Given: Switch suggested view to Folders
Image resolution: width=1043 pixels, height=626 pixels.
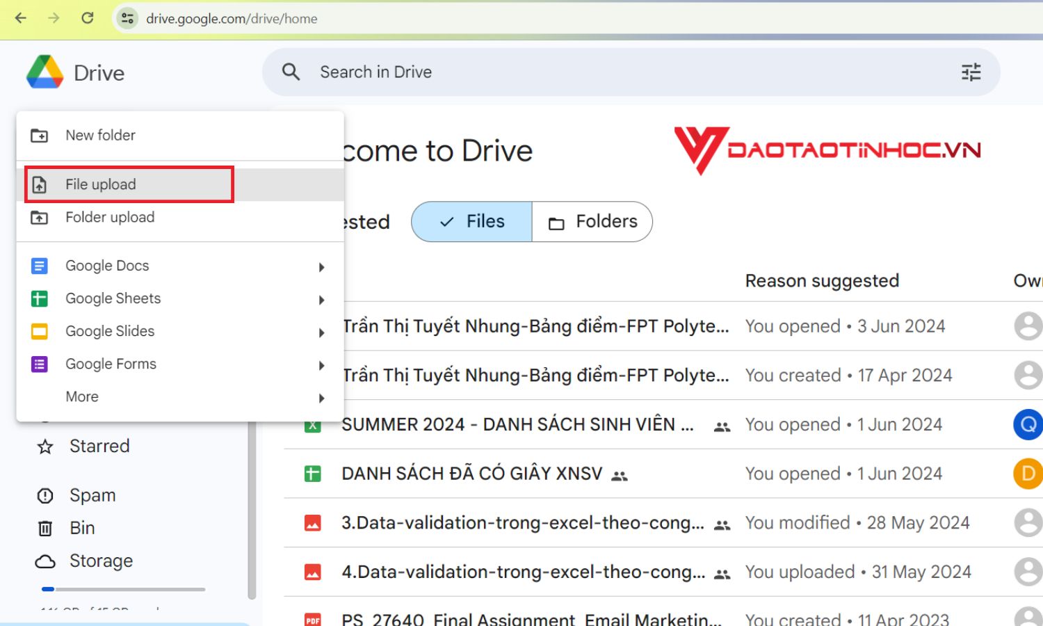Looking at the screenshot, I should pos(592,222).
